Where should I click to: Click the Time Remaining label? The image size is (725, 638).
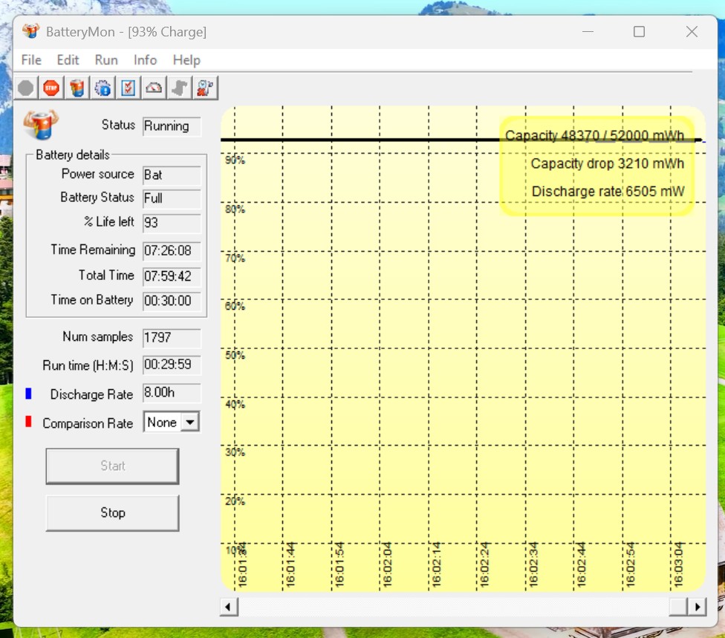92,250
